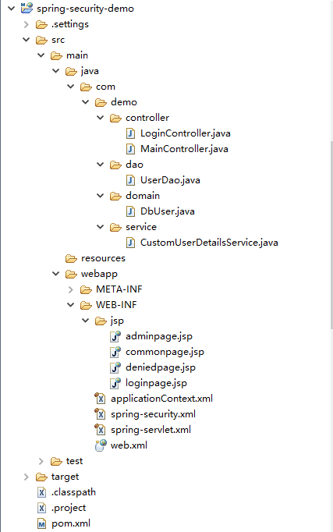This screenshot has width=333, height=532.
Task: Click the controller folder icon
Action: (x=116, y=118)
